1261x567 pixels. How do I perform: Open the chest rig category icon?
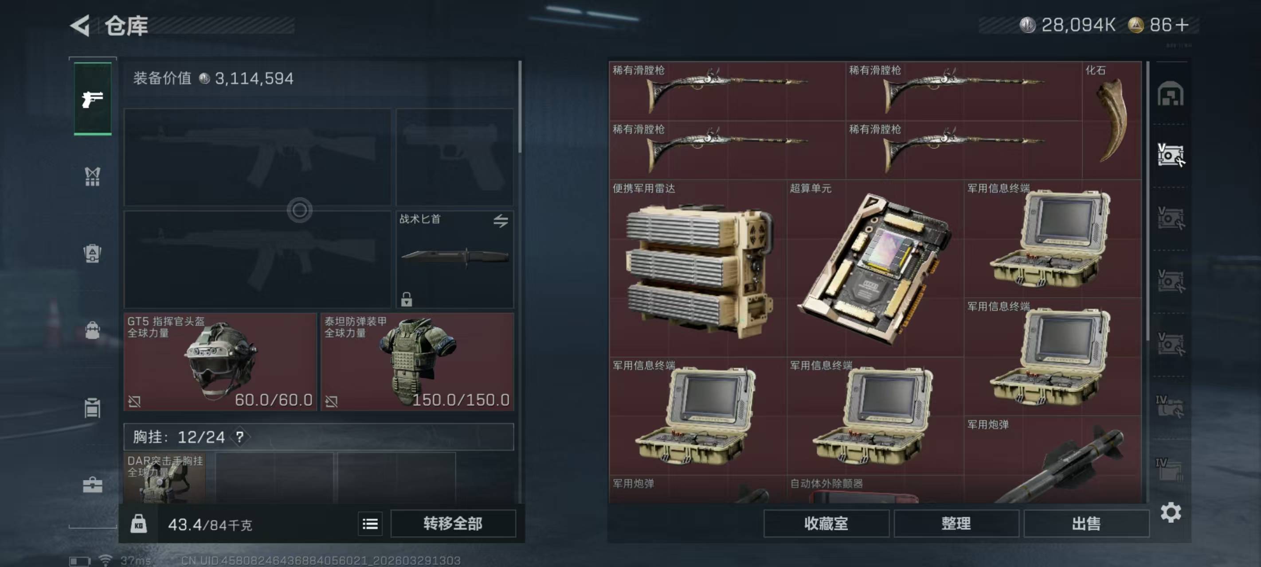(x=93, y=177)
